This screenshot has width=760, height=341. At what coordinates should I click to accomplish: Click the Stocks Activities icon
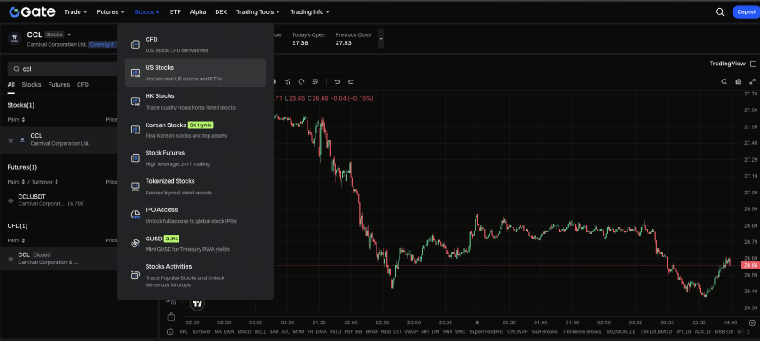[x=135, y=275]
